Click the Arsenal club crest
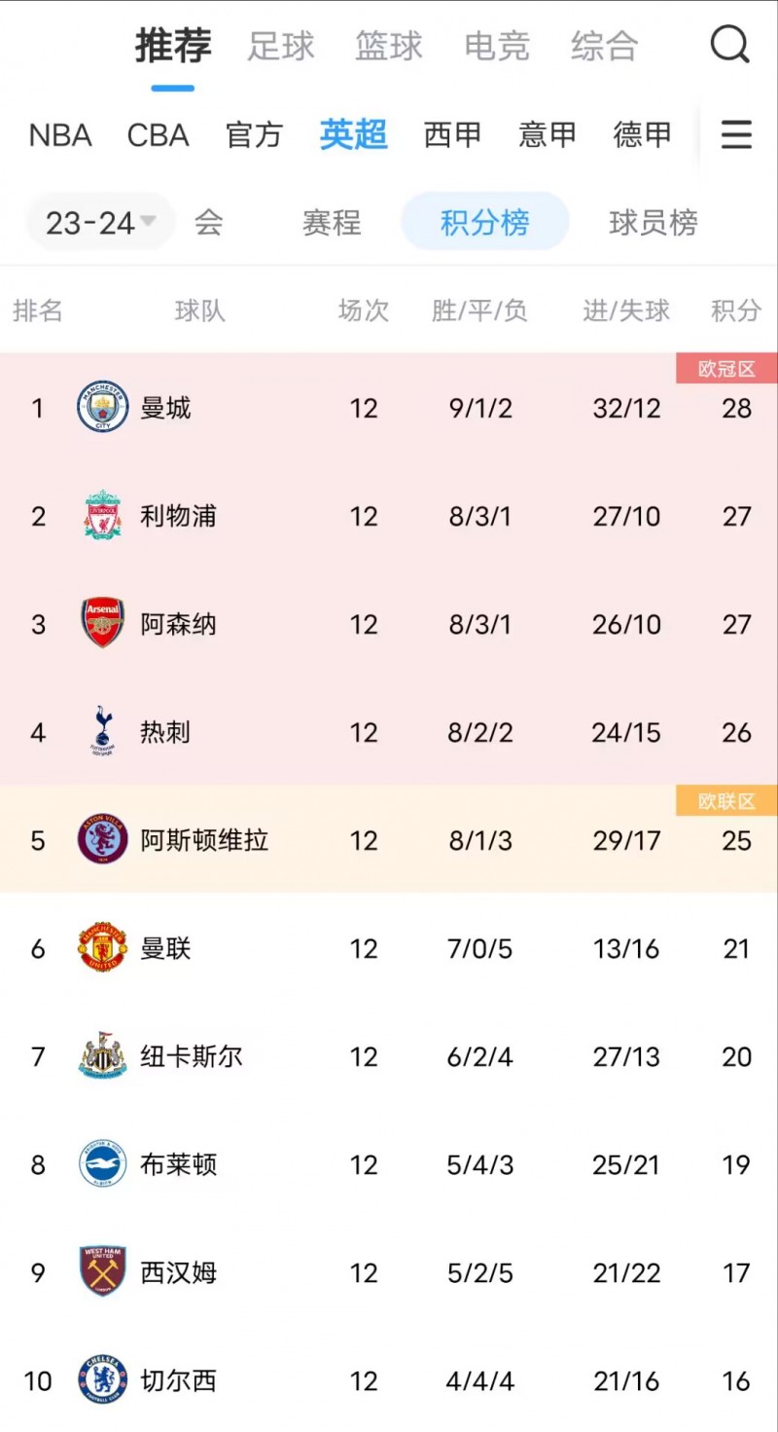 [x=101, y=624]
